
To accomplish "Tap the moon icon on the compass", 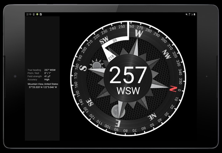I will [x=118, y=111].
